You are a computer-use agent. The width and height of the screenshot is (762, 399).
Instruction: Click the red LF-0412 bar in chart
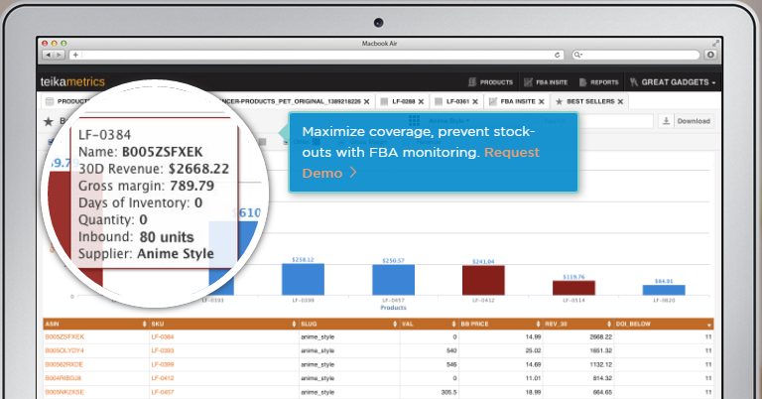(483, 279)
